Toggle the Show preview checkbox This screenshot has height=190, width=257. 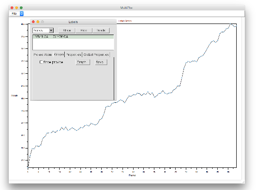pos(41,62)
